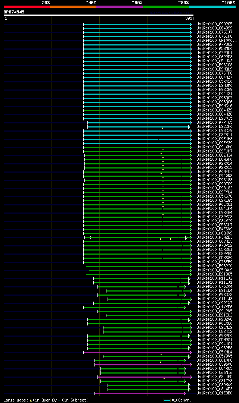This screenshot has width=239, height=403.
Task: Click the green ~80% legend color segment
Action: [x=166, y=7]
